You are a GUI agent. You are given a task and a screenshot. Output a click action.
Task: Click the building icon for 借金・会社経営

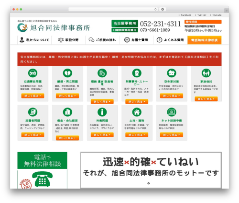point(67,112)
